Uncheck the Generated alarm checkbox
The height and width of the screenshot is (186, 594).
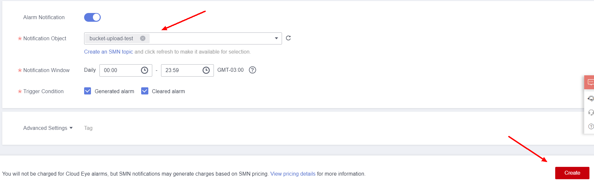[88, 91]
